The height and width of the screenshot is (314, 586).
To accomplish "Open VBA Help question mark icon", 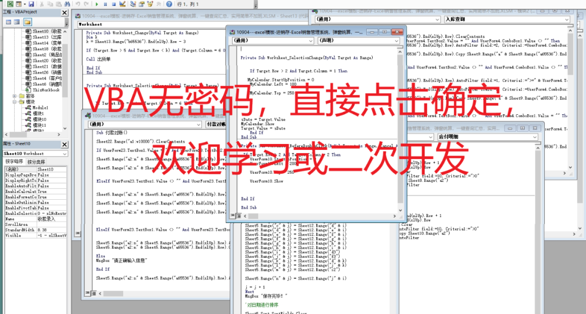I will (169, 4).
